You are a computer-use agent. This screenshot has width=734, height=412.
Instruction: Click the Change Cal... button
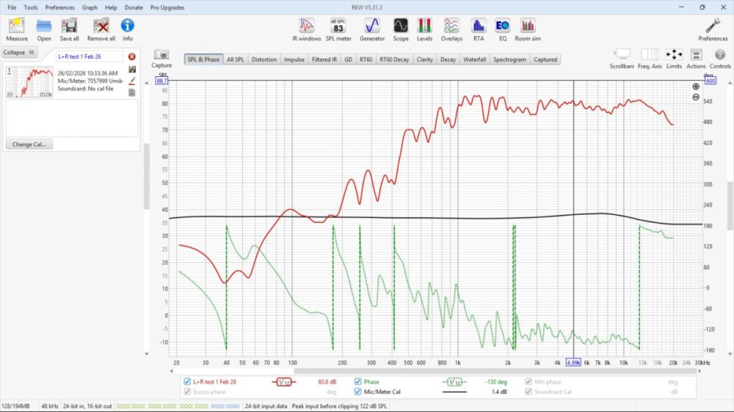click(29, 144)
